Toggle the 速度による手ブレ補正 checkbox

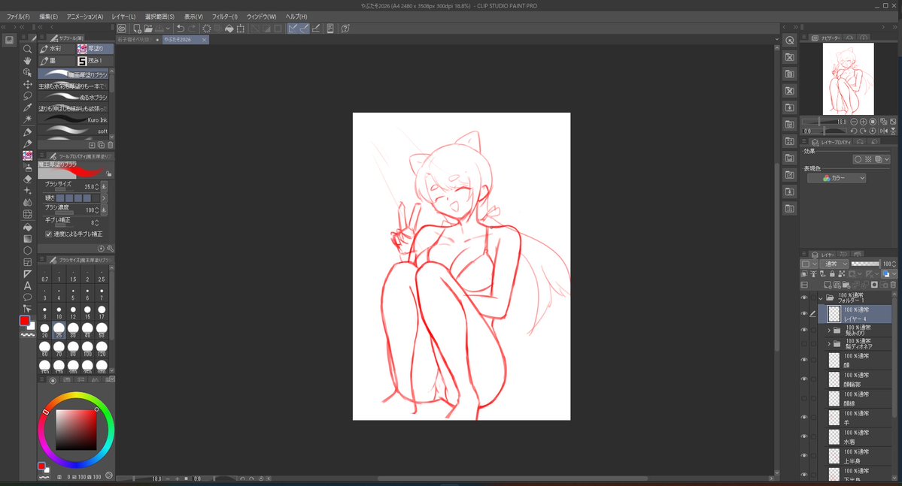pyautogui.click(x=48, y=234)
